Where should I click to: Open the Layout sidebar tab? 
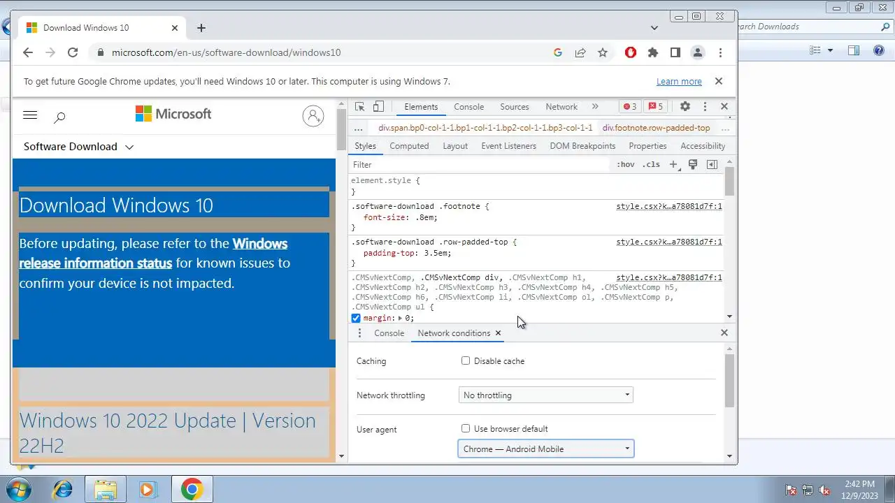(x=454, y=146)
